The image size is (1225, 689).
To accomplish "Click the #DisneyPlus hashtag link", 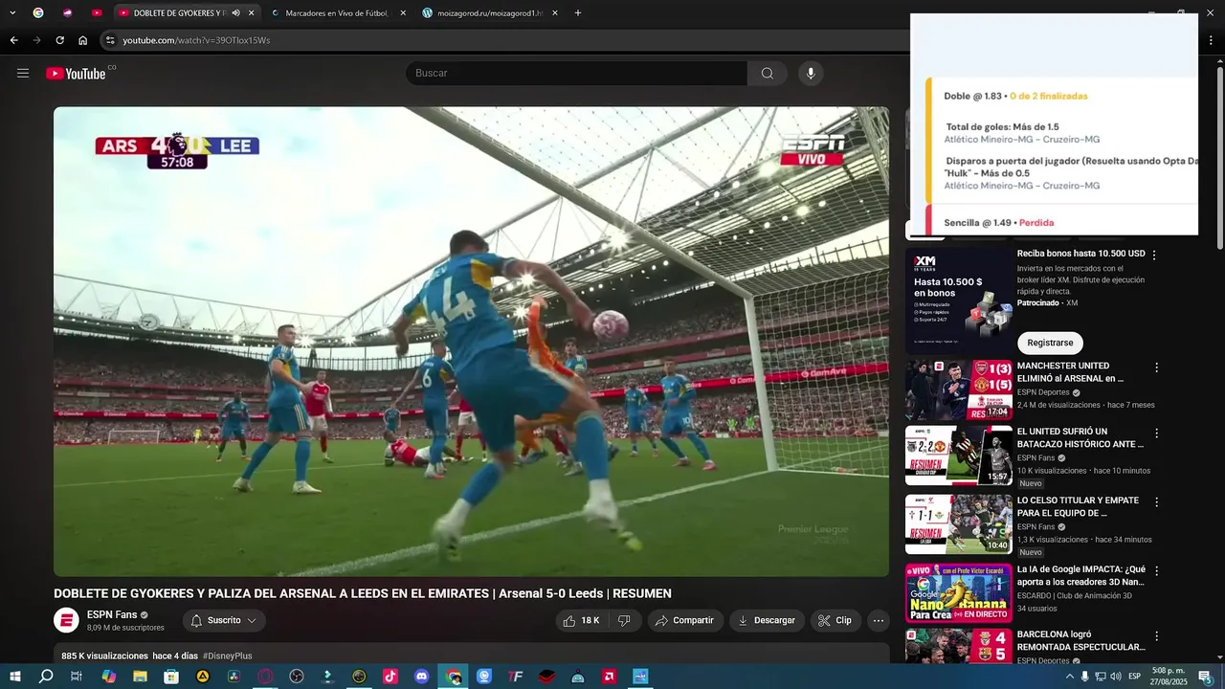I will tap(228, 656).
